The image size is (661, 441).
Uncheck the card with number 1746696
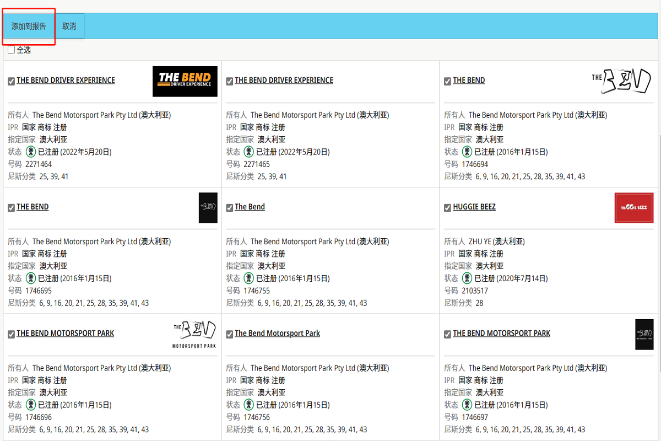tap(12, 335)
